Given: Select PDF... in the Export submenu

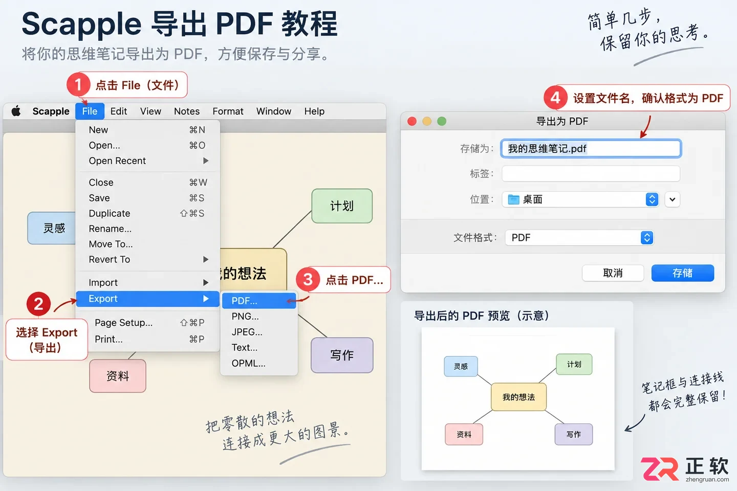Looking at the screenshot, I should coord(259,301).
